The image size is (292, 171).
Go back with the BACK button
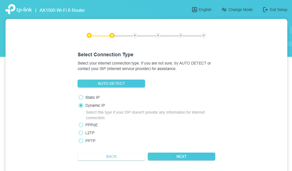point(111,156)
